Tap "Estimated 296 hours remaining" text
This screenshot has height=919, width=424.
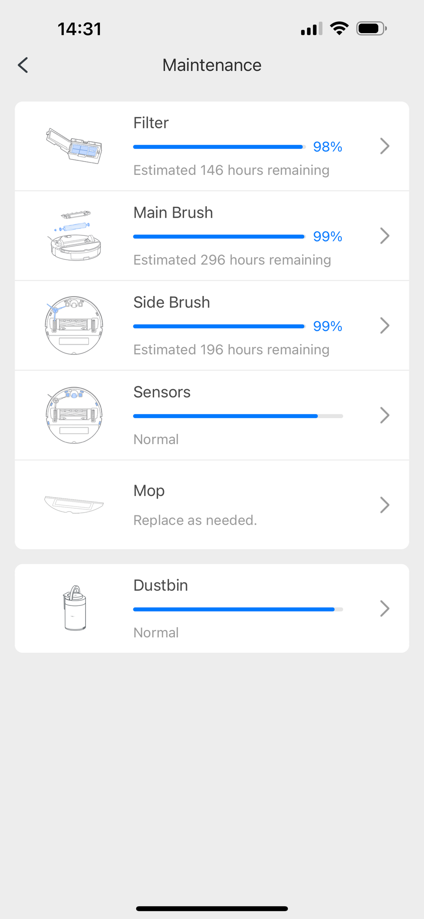pos(232,260)
